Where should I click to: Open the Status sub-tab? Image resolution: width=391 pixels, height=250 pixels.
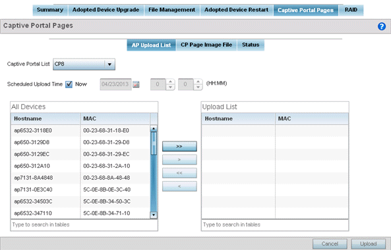tap(251, 45)
